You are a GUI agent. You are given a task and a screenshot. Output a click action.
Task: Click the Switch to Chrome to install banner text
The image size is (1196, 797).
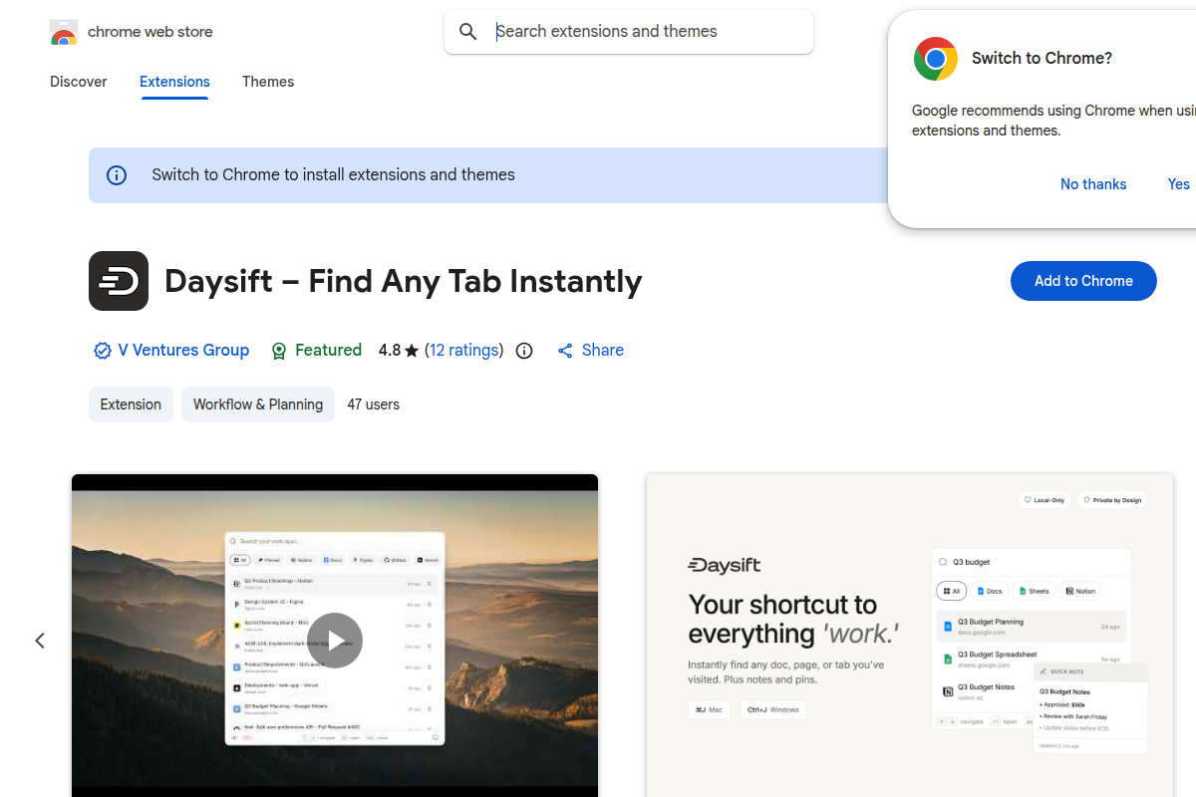coord(334,175)
